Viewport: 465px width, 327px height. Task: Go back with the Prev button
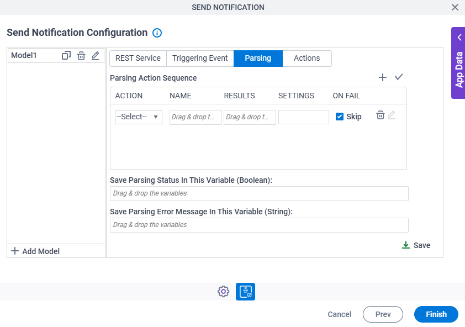383,314
